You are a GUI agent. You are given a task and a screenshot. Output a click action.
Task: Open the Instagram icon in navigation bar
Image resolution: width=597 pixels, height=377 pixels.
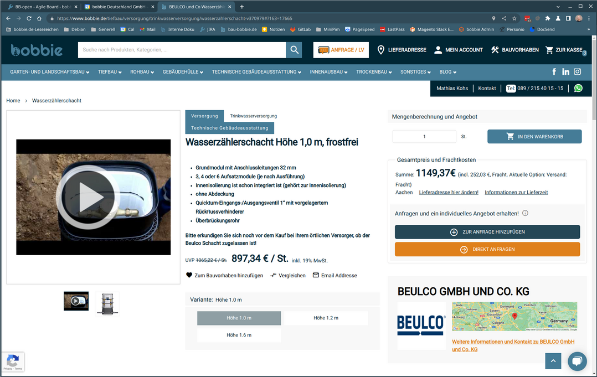click(x=578, y=71)
